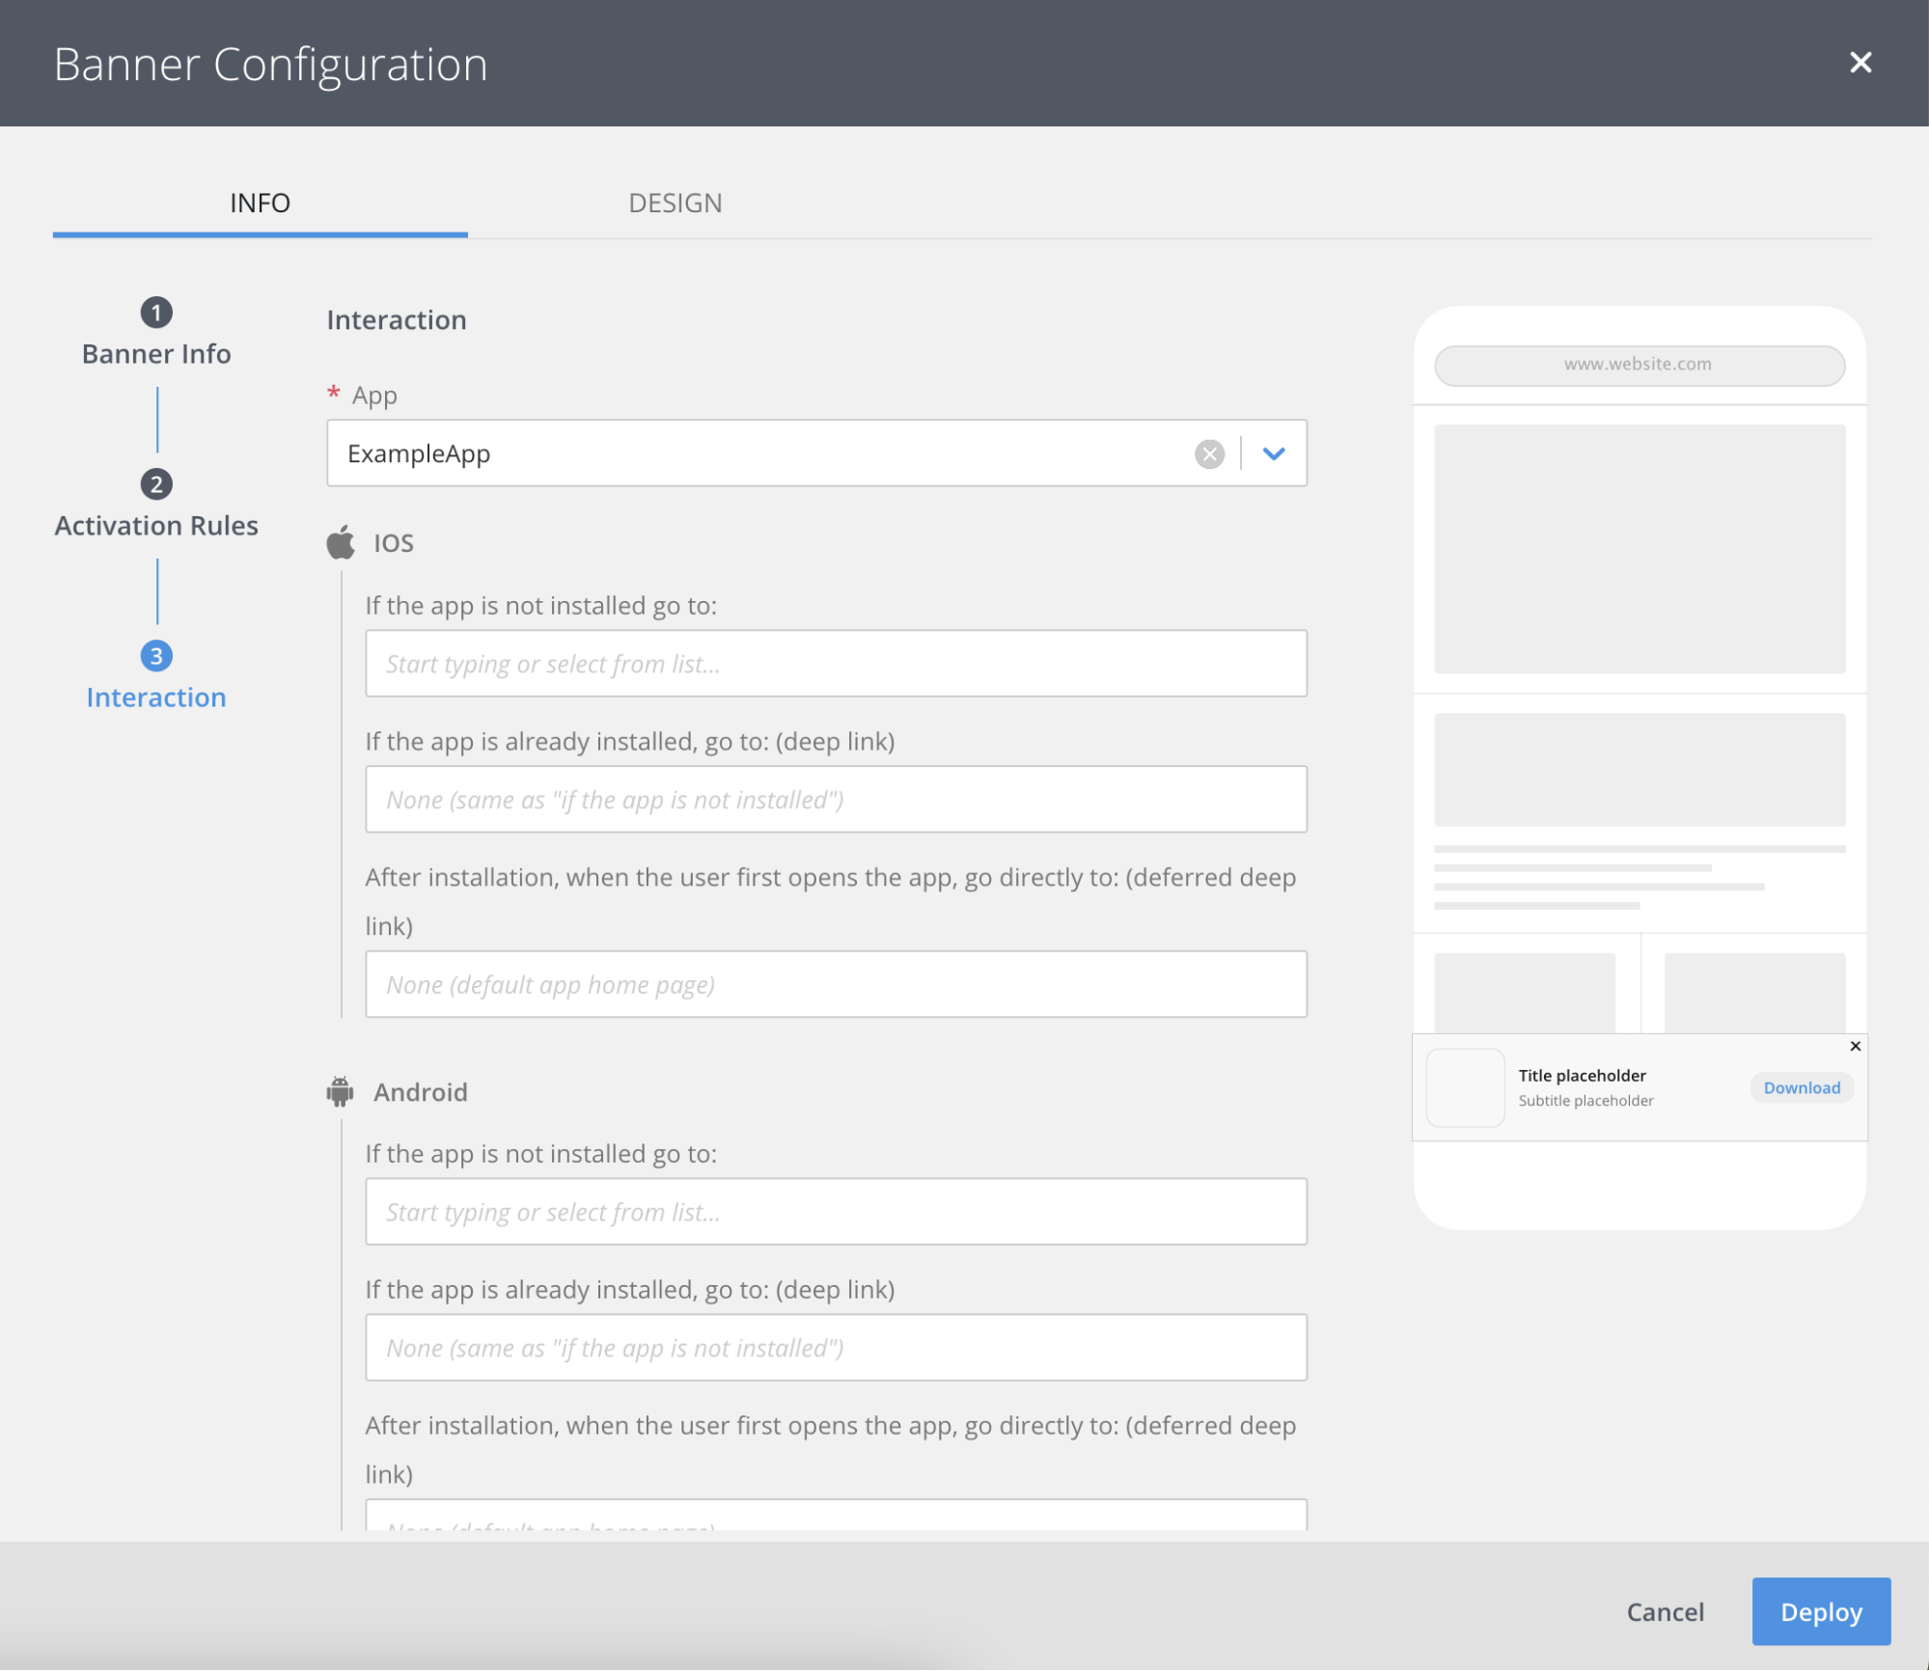Open the Interaction step label
This screenshot has width=1929, height=1671.
click(x=156, y=698)
